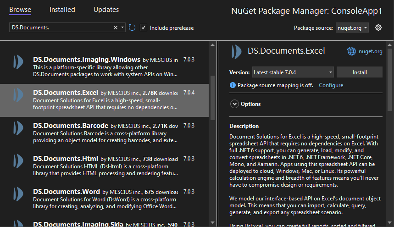This screenshot has height=227, width=394.
Task: Click the blue info icon about source mapping
Action: [x=233, y=85]
